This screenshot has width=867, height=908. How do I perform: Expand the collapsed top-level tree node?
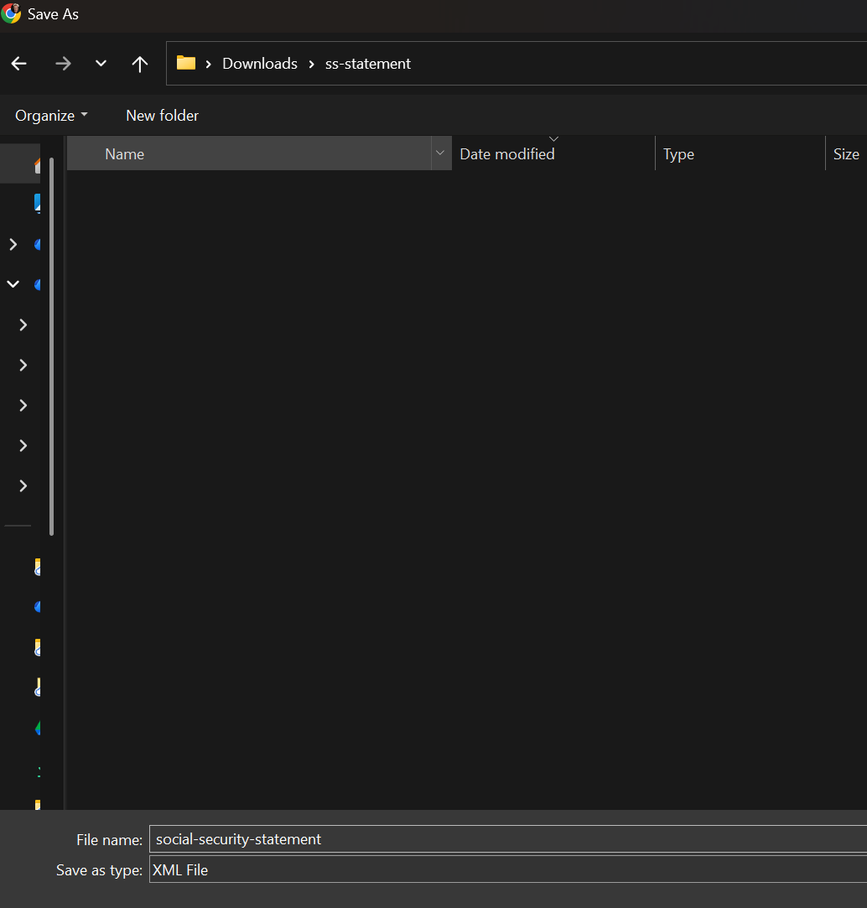pyautogui.click(x=13, y=244)
